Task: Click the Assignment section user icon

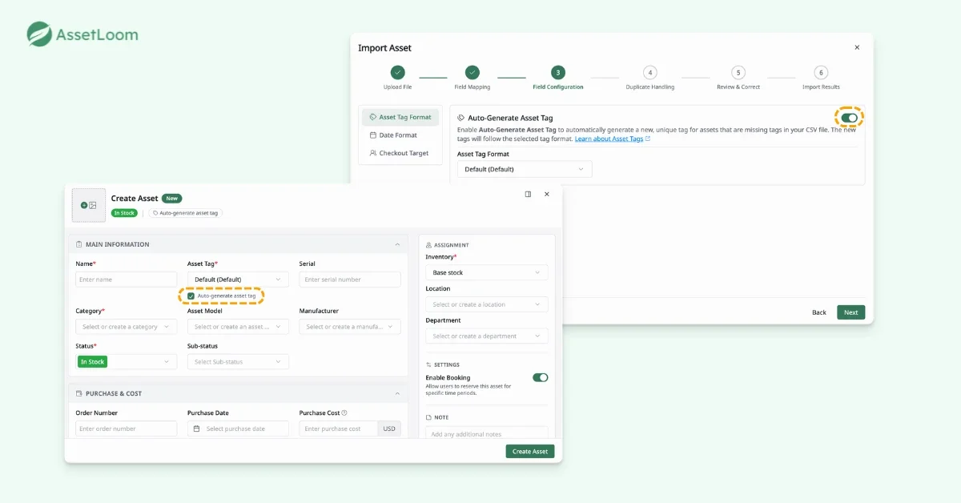Action: tap(429, 245)
